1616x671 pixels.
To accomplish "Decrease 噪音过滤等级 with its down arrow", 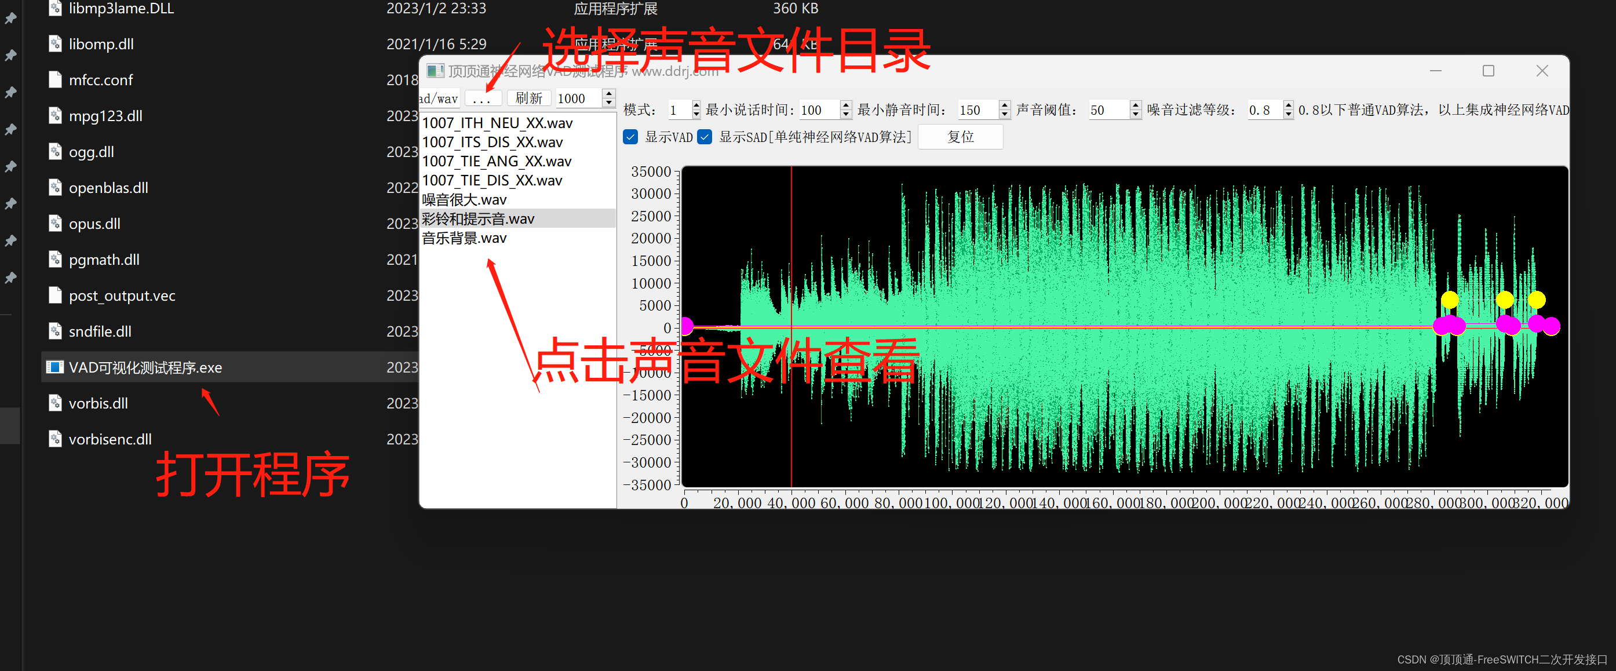I will 1288,114.
